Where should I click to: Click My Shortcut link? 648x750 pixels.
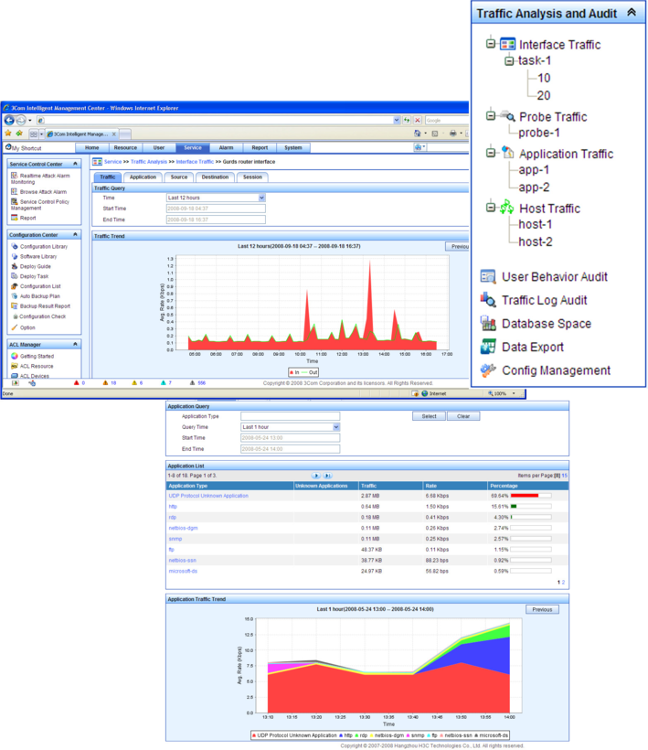(27, 148)
